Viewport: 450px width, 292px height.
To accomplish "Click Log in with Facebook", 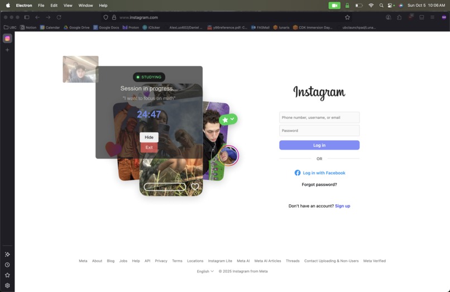I will [320, 173].
